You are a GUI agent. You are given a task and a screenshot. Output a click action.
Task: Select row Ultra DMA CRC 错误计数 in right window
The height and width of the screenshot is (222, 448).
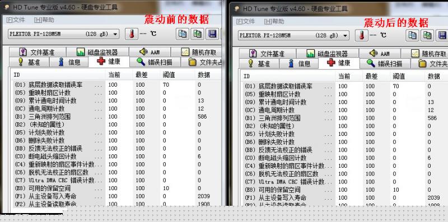click(345, 182)
